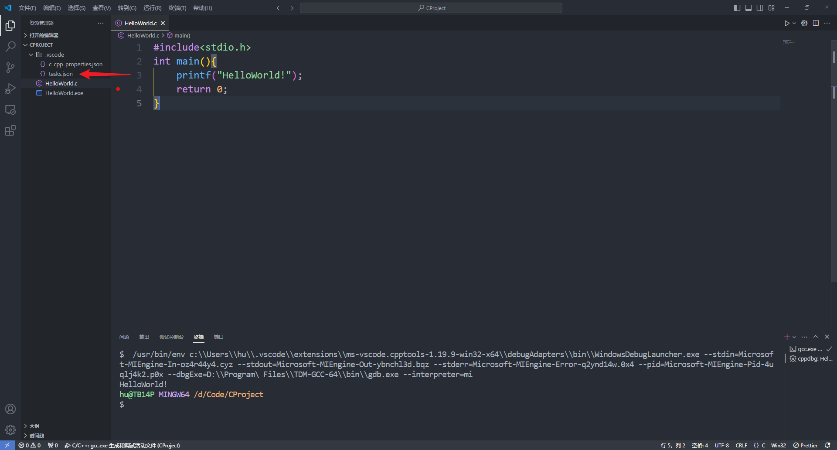Toggle the secondary side bar layout button
Image resolution: width=837 pixels, height=450 pixels.
pos(760,8)
